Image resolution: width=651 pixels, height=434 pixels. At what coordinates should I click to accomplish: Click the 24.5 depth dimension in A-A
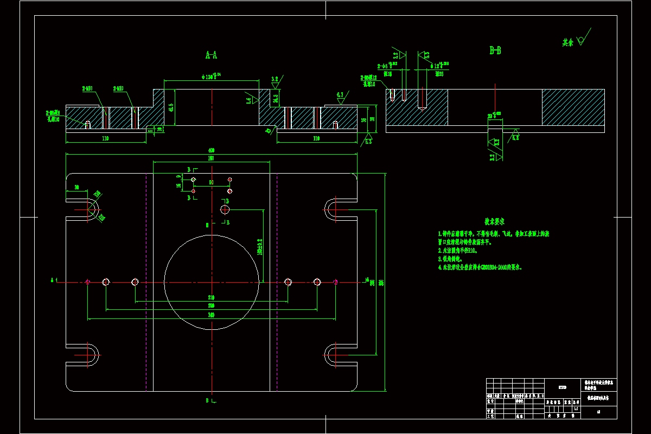276,98
